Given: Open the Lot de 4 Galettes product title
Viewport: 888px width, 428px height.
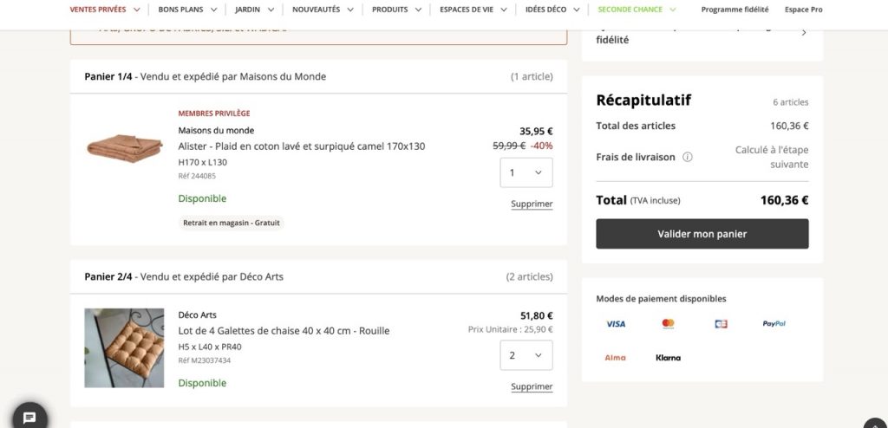Looking at the screenshot, I should tap(284, 331).
